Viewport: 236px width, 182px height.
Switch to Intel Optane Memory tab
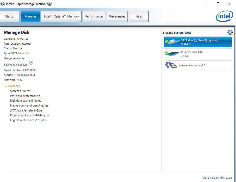[61, 16]
